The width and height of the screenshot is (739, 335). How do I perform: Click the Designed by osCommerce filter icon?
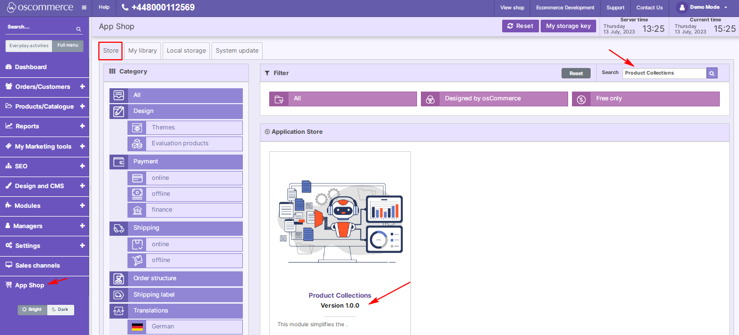[431, 99]
